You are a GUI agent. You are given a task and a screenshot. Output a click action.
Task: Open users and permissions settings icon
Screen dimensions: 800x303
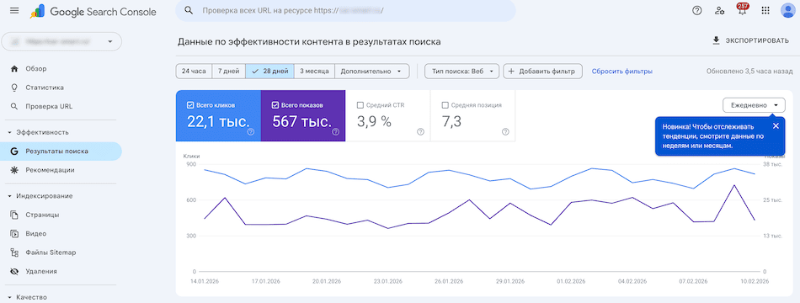click(720, 10)
